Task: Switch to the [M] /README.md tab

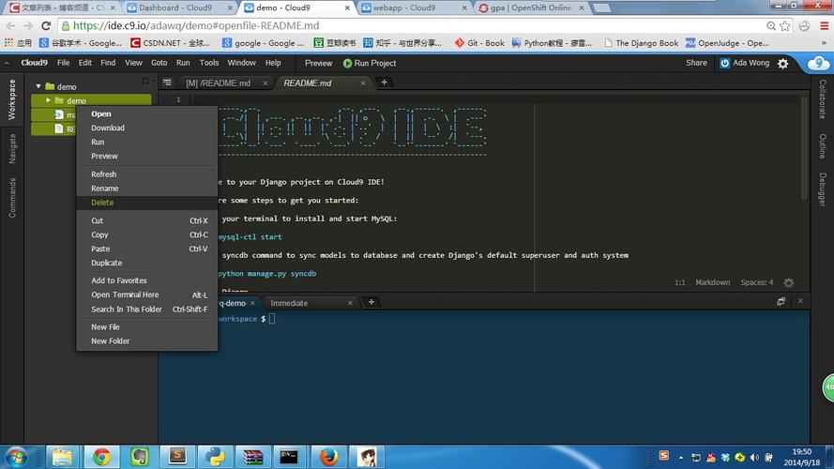Action: coord(219,83)
